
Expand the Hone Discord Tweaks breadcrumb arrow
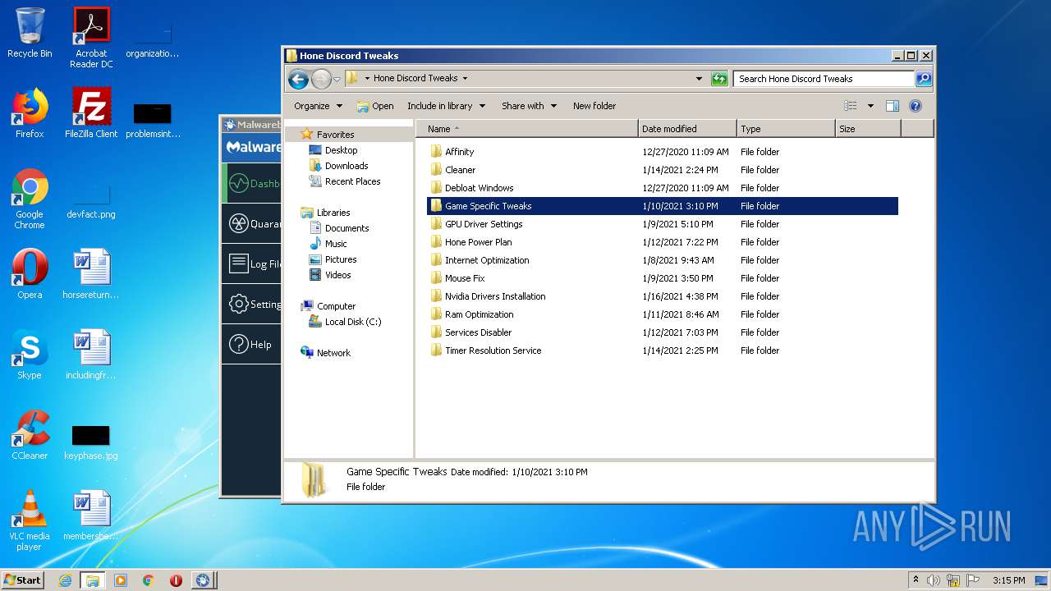pos(465,79)
